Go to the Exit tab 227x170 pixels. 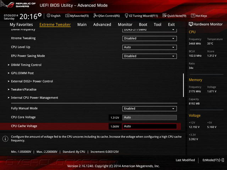click(171, 24)
